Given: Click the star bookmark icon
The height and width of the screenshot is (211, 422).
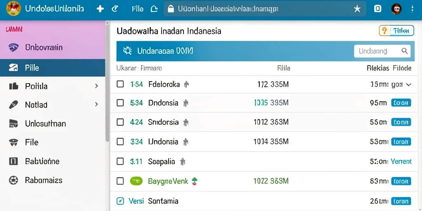Looking at the screenshot, I should [357, 9].
